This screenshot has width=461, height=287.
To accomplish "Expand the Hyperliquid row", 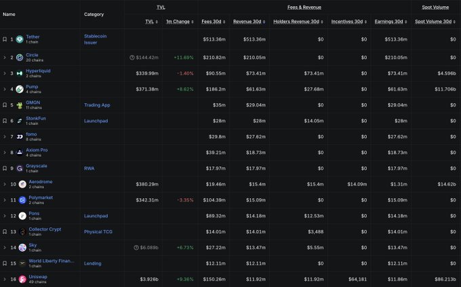I will click(5, 73).
